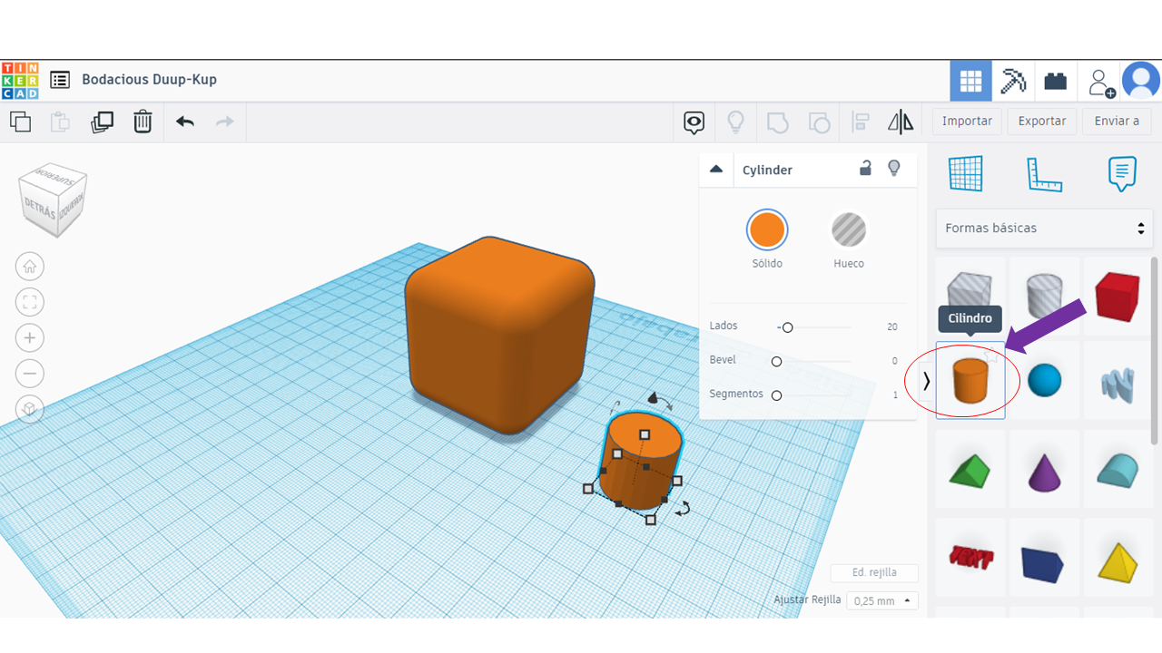Click the Exportar button
The width and height of the screenshot is (1162, 653).
pos(1042,122)
